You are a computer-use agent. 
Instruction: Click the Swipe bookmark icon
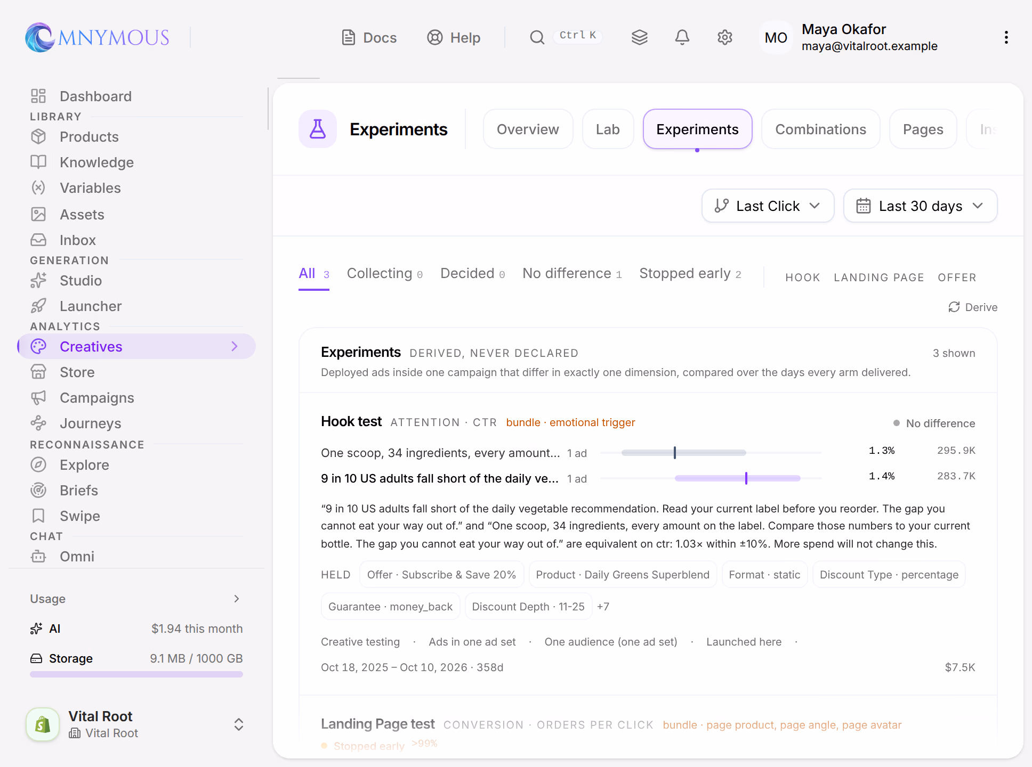(38, 516)
